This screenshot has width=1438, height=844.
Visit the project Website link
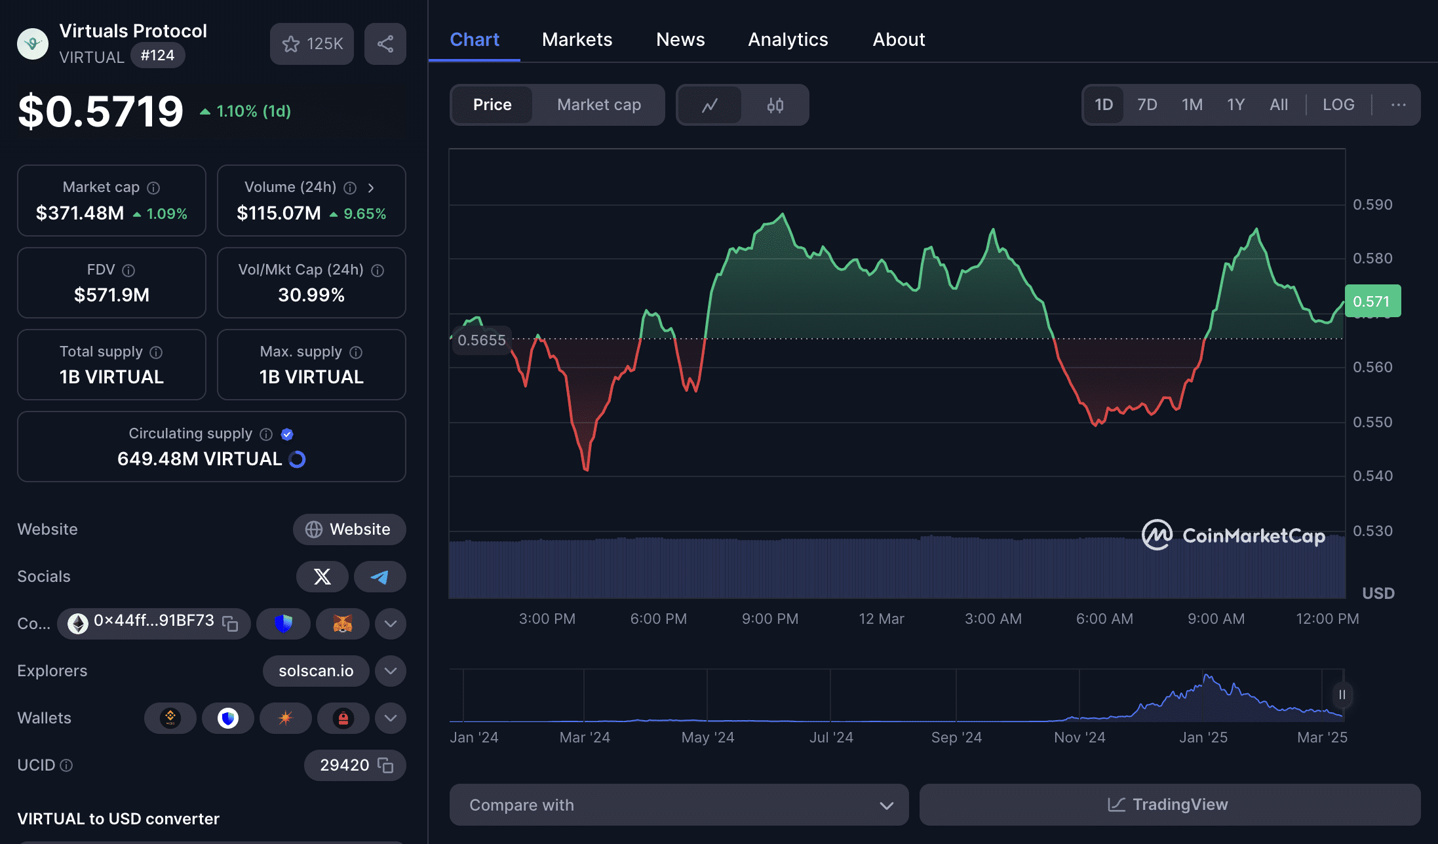[349, 529]
